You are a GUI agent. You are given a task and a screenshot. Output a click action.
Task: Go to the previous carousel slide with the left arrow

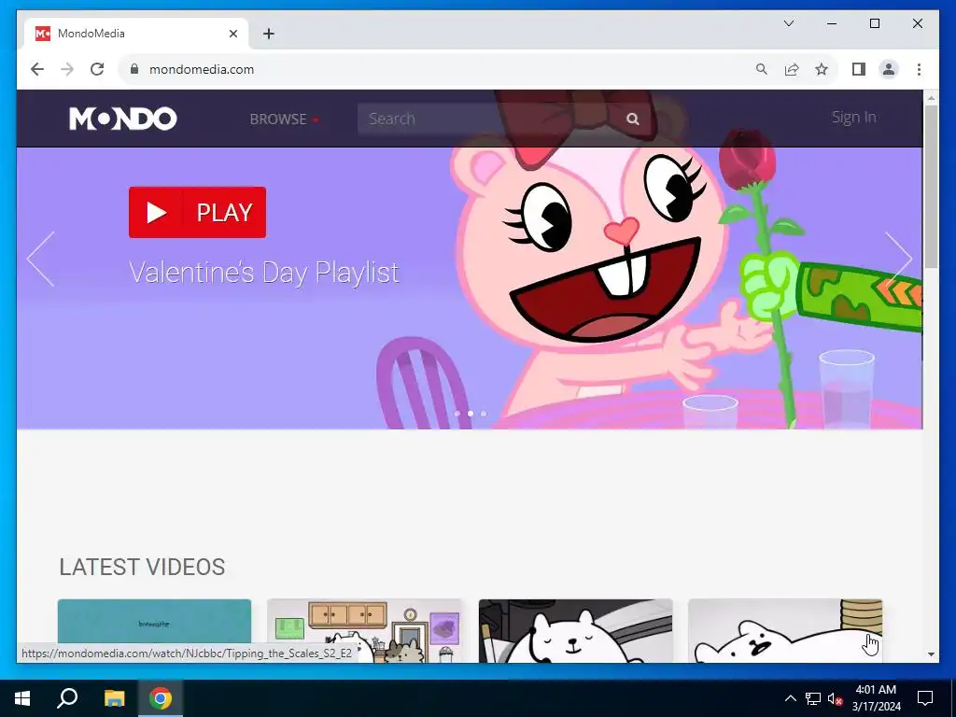point(41,260)
